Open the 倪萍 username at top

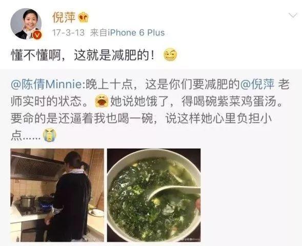[64, 17]
